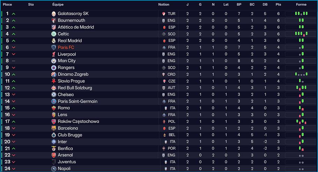
Task: Click Galatasaray's form indicator bars
Action: pos(301,14)
